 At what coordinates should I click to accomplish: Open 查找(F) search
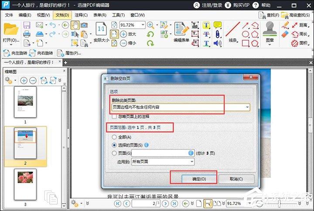pos(269,15)
